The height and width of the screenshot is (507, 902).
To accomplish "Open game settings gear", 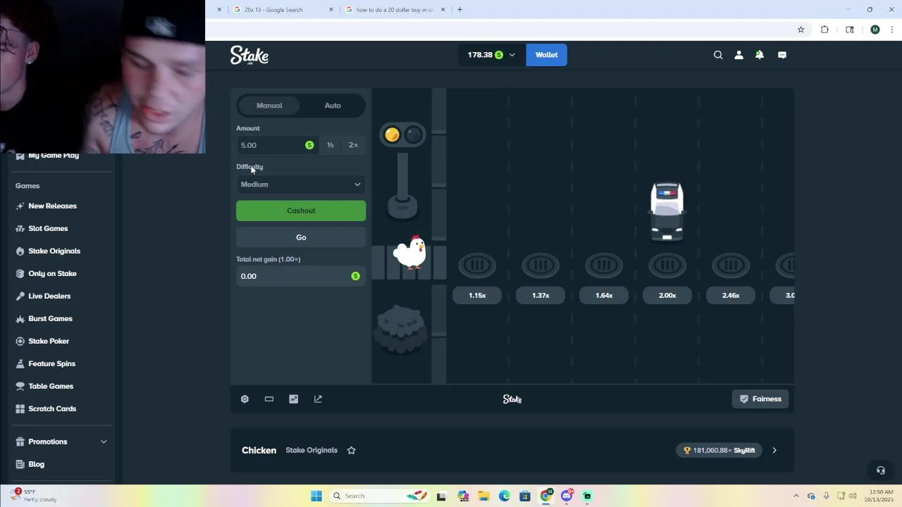I will 245,399.
